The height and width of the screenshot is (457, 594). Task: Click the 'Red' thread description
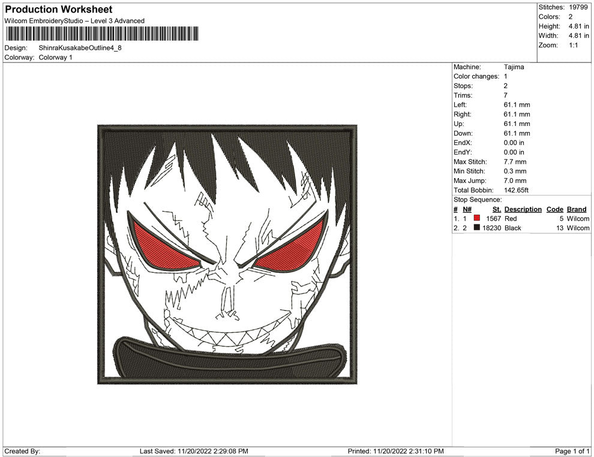pos(510,218)
